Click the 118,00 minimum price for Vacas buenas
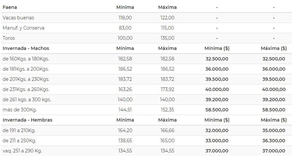Screen dimensions: 292x161 pos(125,18)
